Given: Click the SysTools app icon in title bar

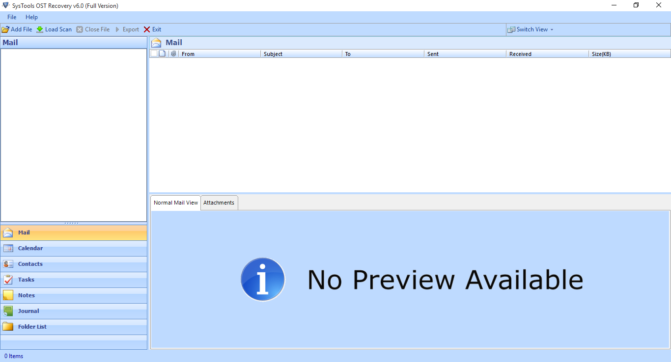Looking at the screenshot, I should coord(5,5).
